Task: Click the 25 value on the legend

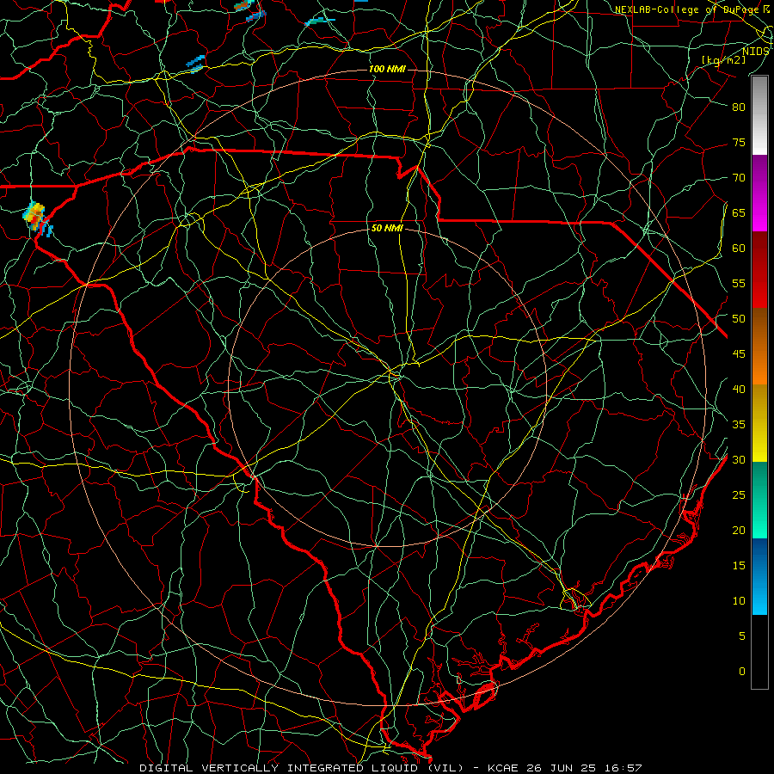Action: point(739,495)
